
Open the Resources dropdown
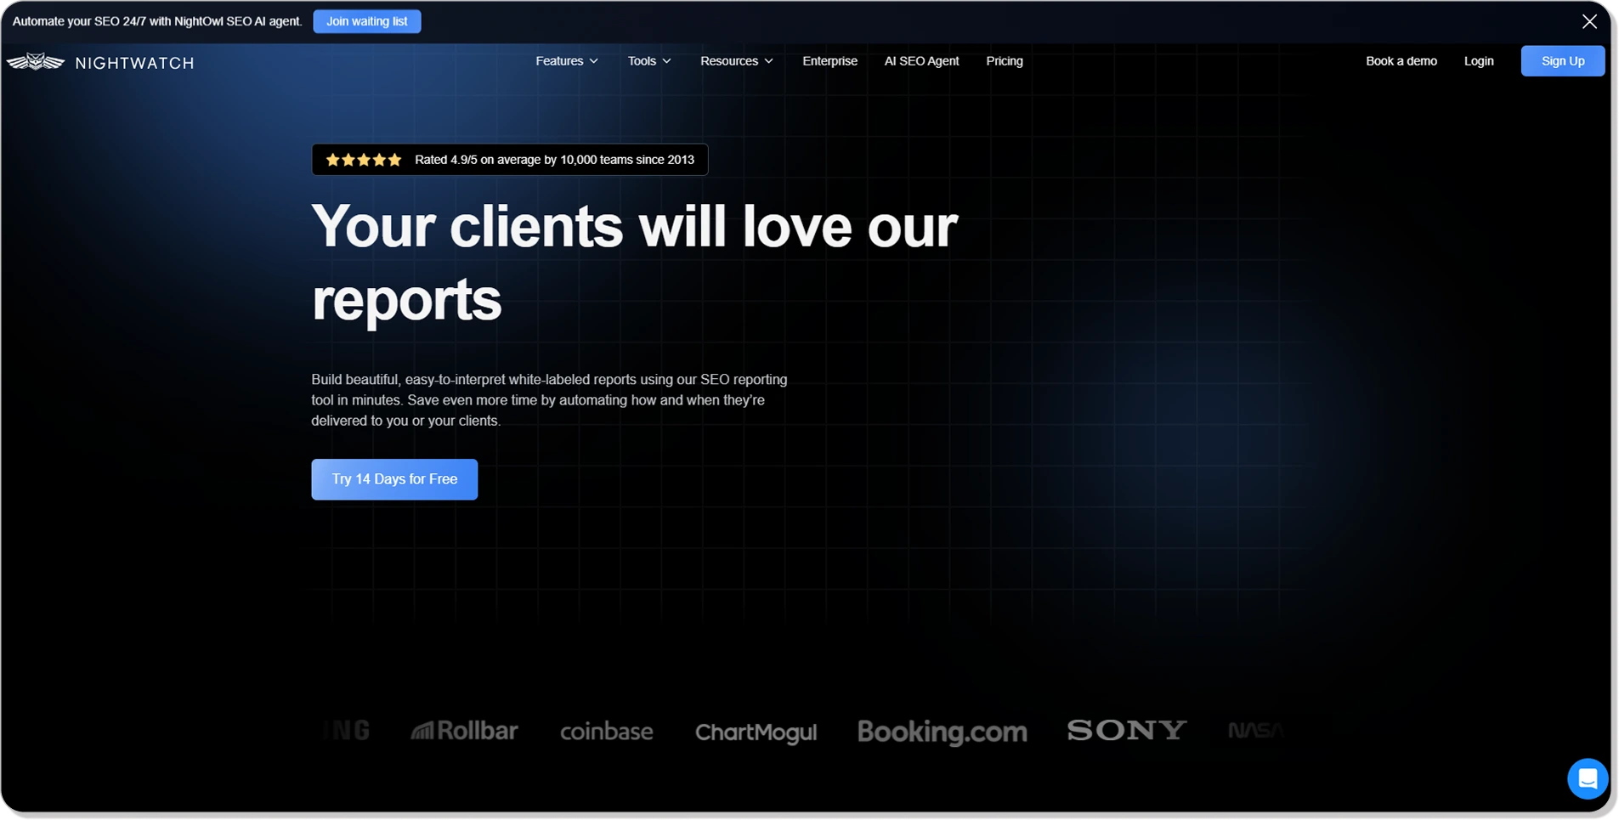pyautogui.click(x=735, y=60)
